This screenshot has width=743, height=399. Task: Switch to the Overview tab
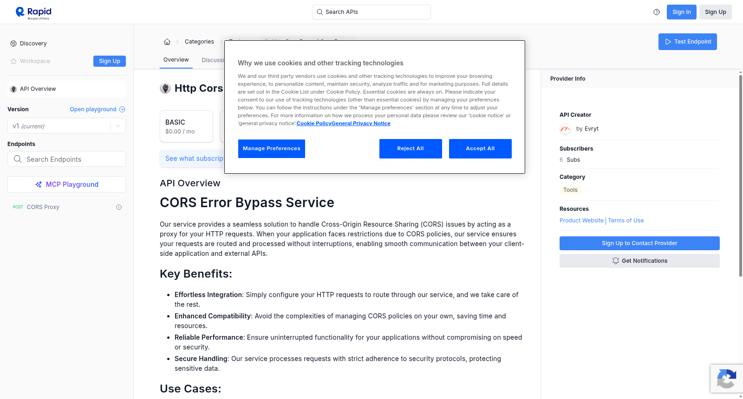[x=176, y=60]
